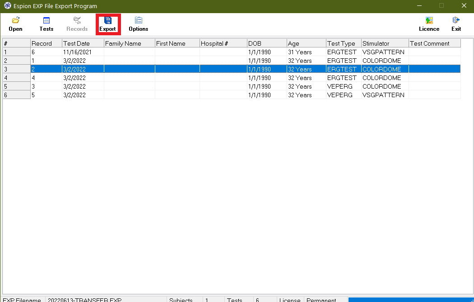Click the Tests toolbar icon
This screenshot has height=302, width=474.
point(46,20)
